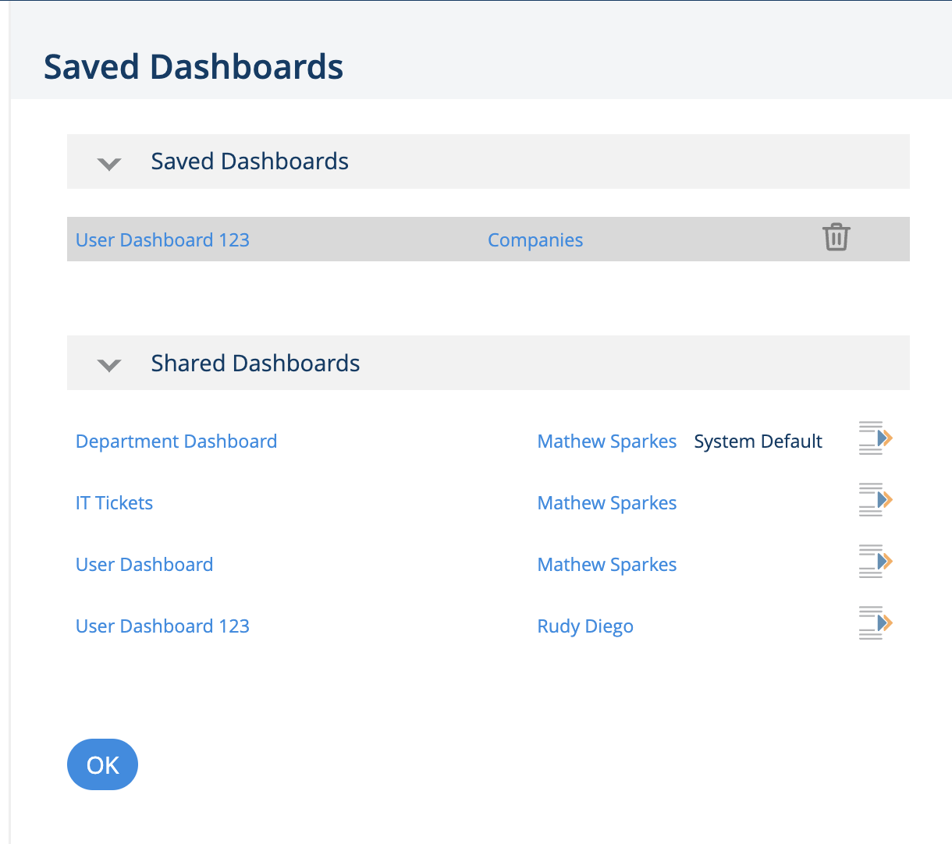This screenshot has height=844, width=952.
Task: Confirm with the OK button
Action: (x=102, y=764)
